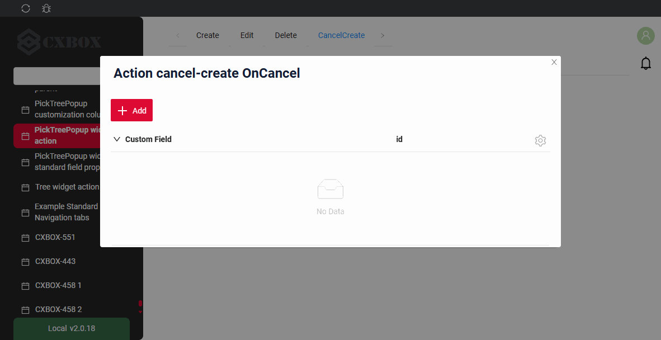Click the sidebar search field
This screenshot has height=340, width=661.
(57, 76)
